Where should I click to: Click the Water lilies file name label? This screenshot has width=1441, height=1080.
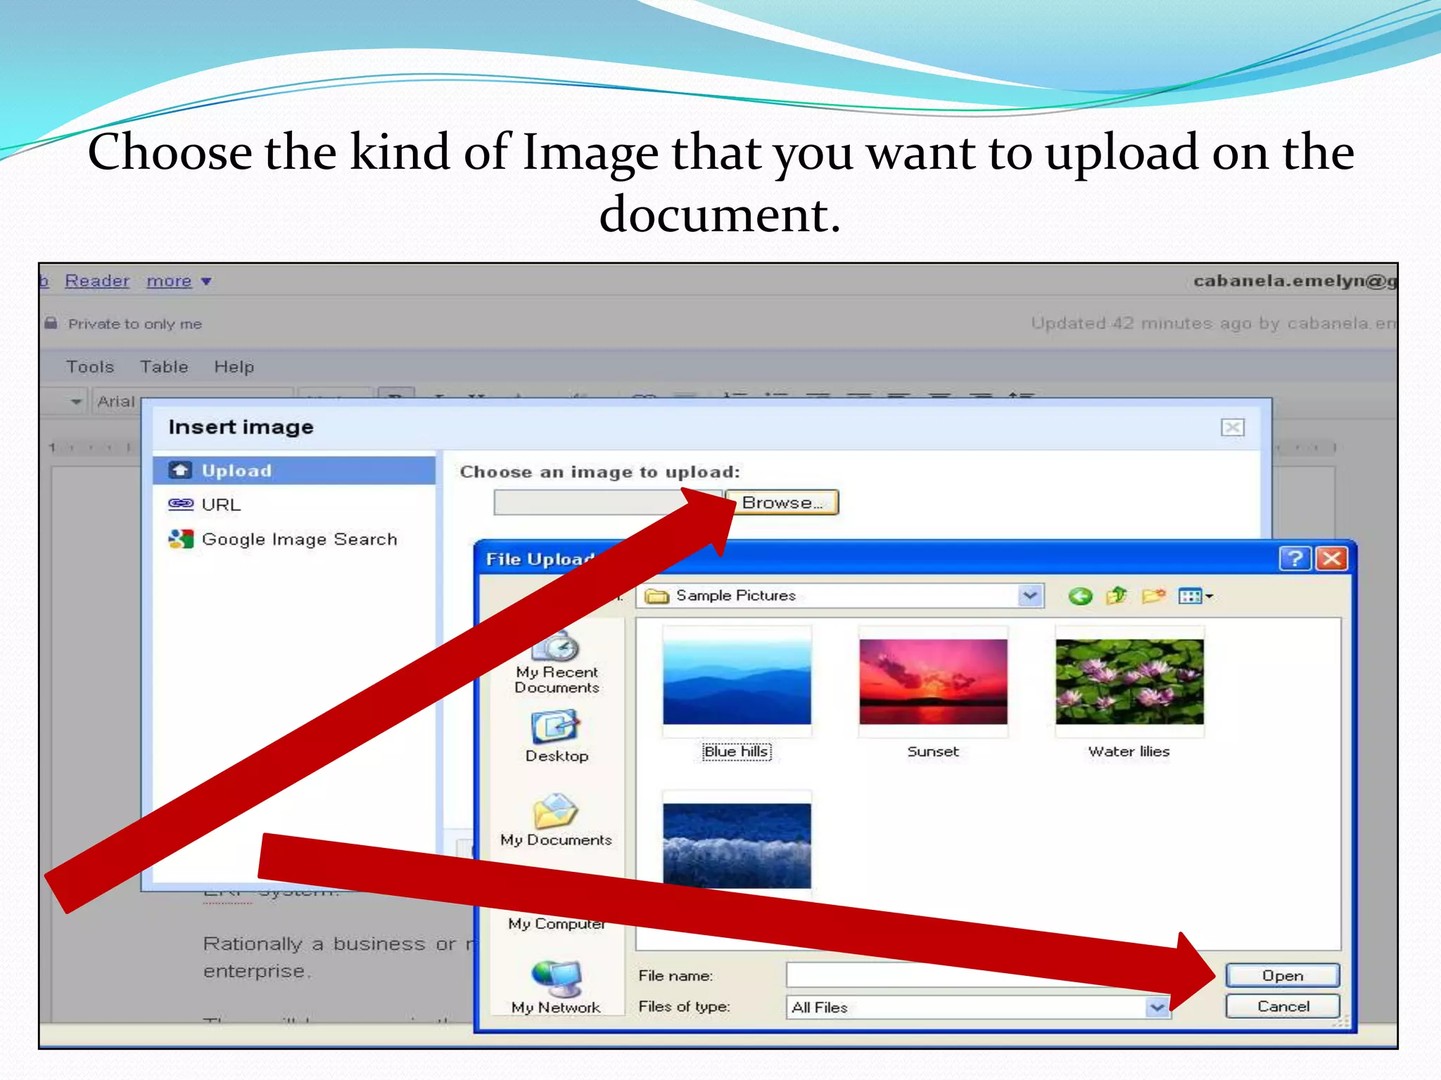pos(1129,752)
